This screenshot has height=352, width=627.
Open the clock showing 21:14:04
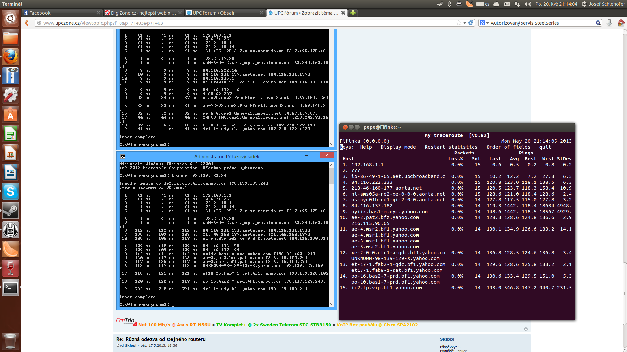pyautogui.click(x=556, y=4)
